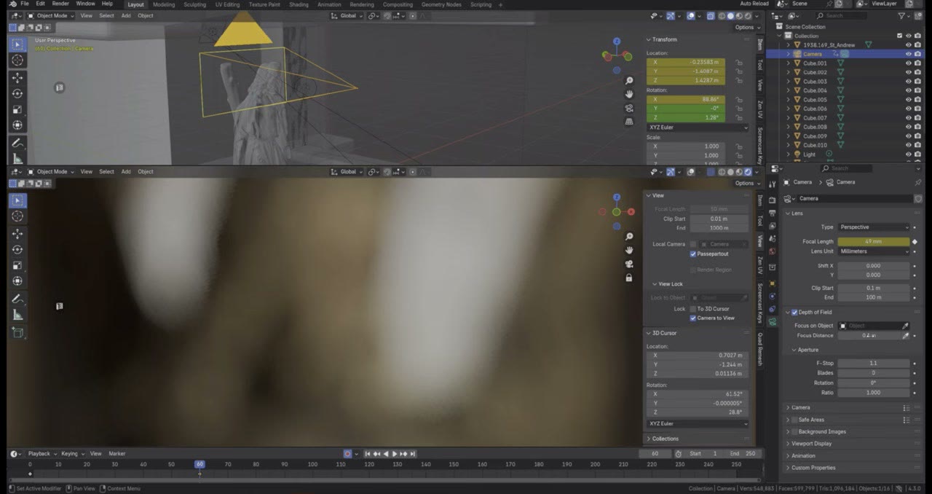Click the pan hand icon in upper viewport
This screenshot has height=494, width=932.
(629, 94)
